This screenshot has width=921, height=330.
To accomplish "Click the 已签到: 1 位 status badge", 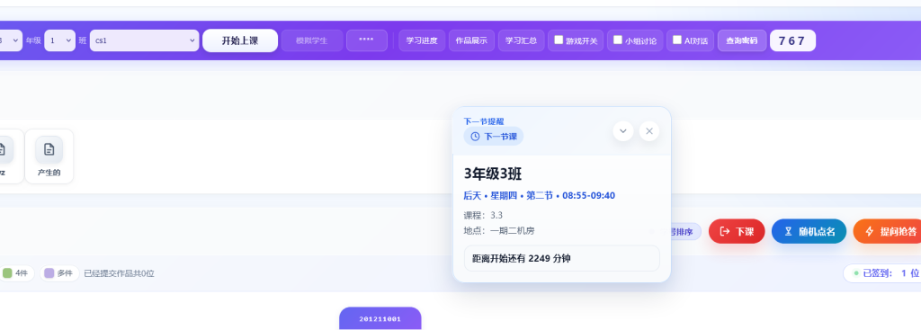I will click(x=881, y=273).
